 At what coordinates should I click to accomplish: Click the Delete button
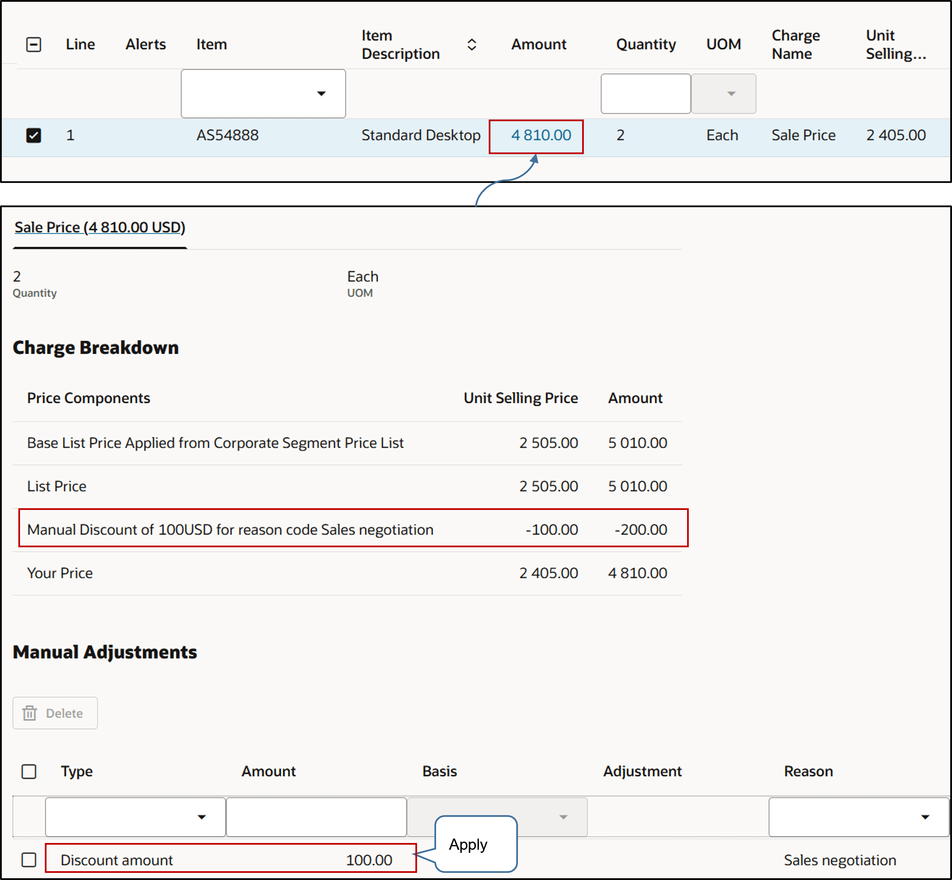click(55, 713)
